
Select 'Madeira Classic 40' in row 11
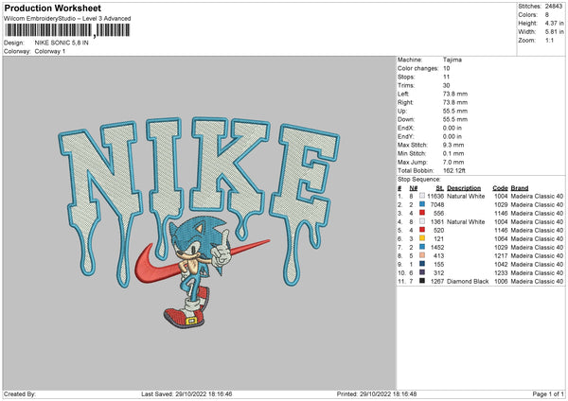click(x=537, y=281)
